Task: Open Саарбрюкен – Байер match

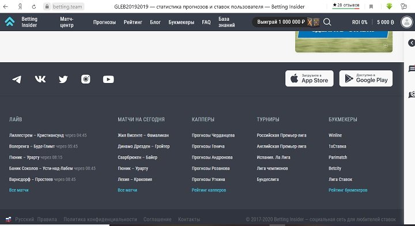Action: tap(137, 157)
